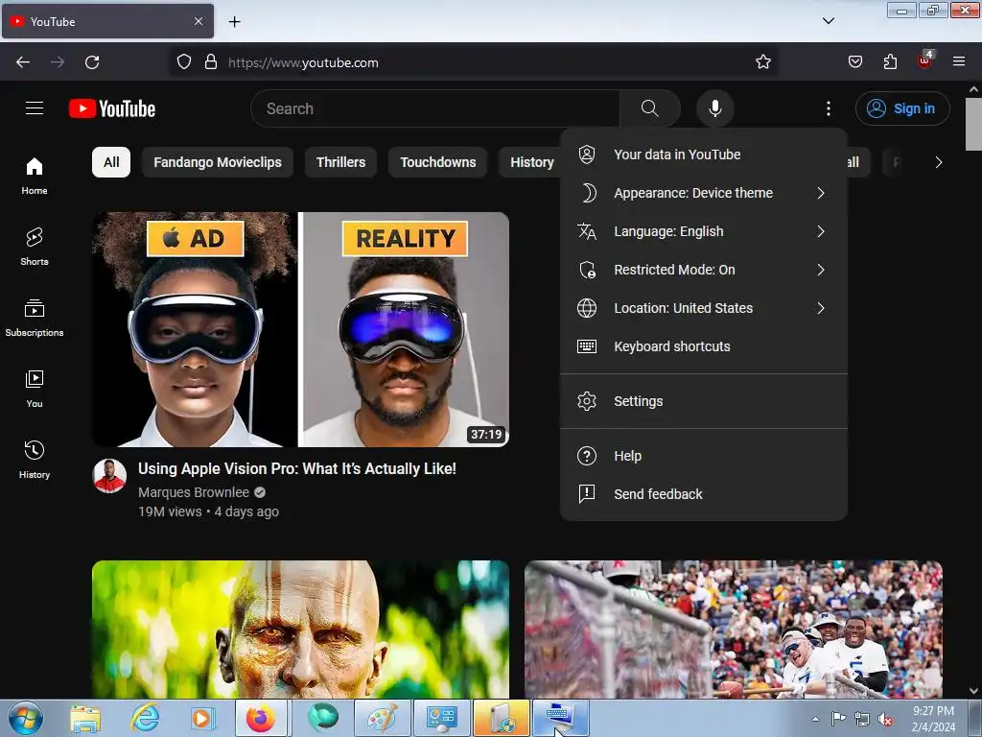Open video title Using Apple Vision Pro
Image resolution: width=982 pixels, height=737 pixels.
click(x=297, y=468)
